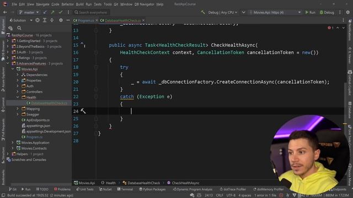The image size is (353, 198).
Task: Open the File menu
Action: click(x=14, y=4)
